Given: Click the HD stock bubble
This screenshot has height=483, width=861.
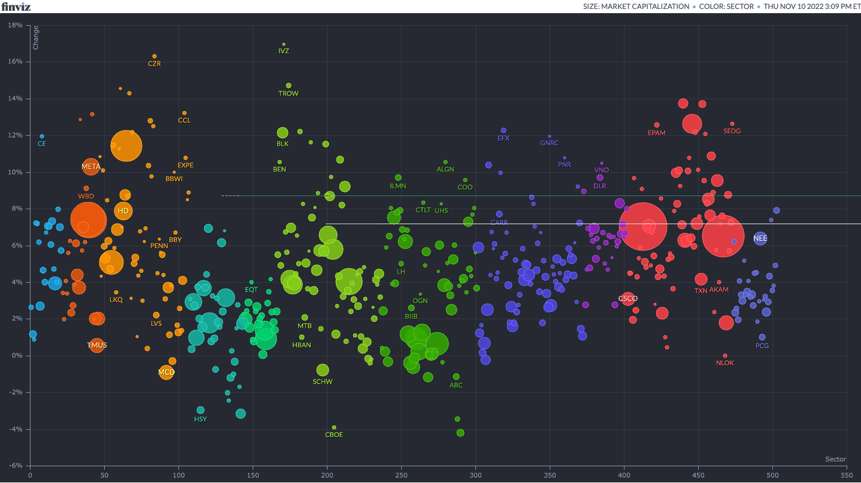Looking at the screenshot, I should point(123,211).
